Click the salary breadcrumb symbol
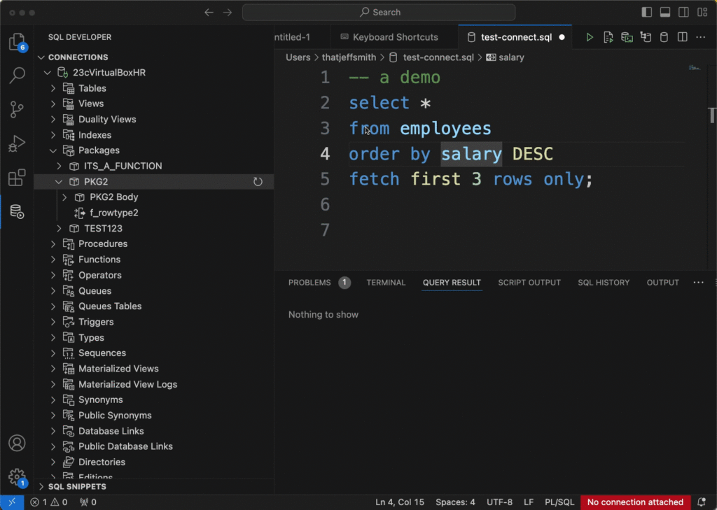 pyautogui.click(x=506, y=57)
